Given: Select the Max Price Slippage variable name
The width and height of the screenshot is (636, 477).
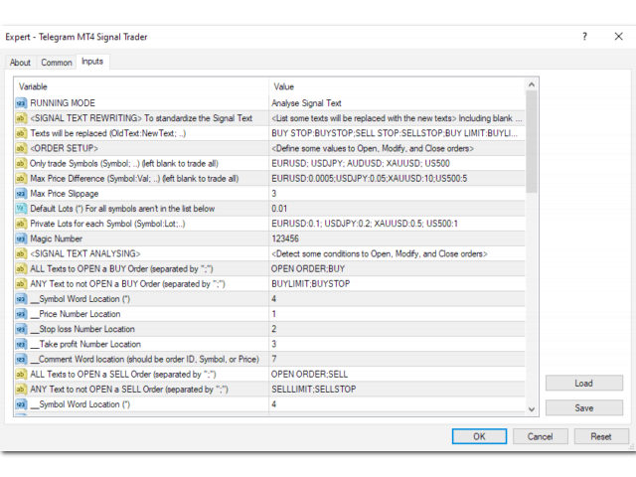Looking at the screenshot, I should [64, 194].
